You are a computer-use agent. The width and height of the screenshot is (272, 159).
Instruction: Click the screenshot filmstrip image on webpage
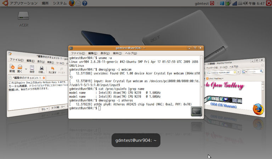click(x=223, y=100)
